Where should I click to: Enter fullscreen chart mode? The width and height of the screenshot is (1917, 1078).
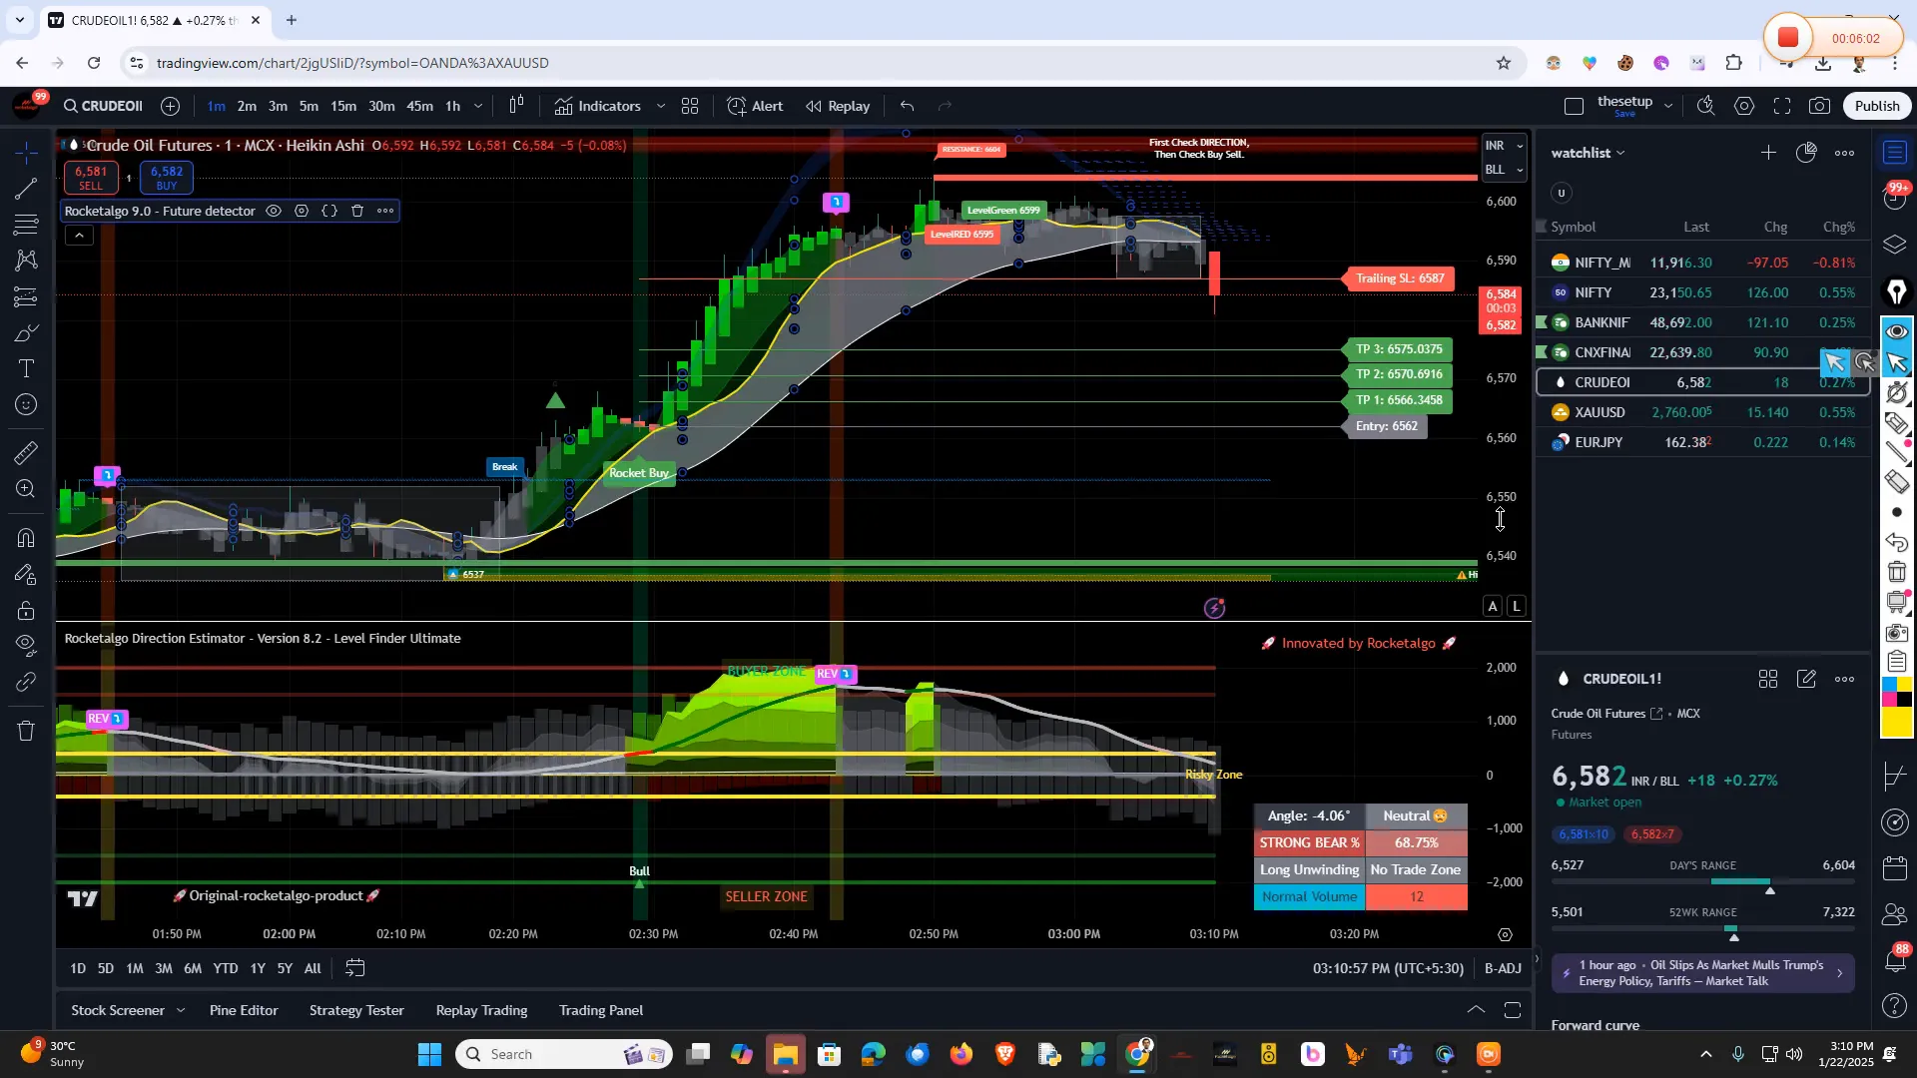point(1782,106)
